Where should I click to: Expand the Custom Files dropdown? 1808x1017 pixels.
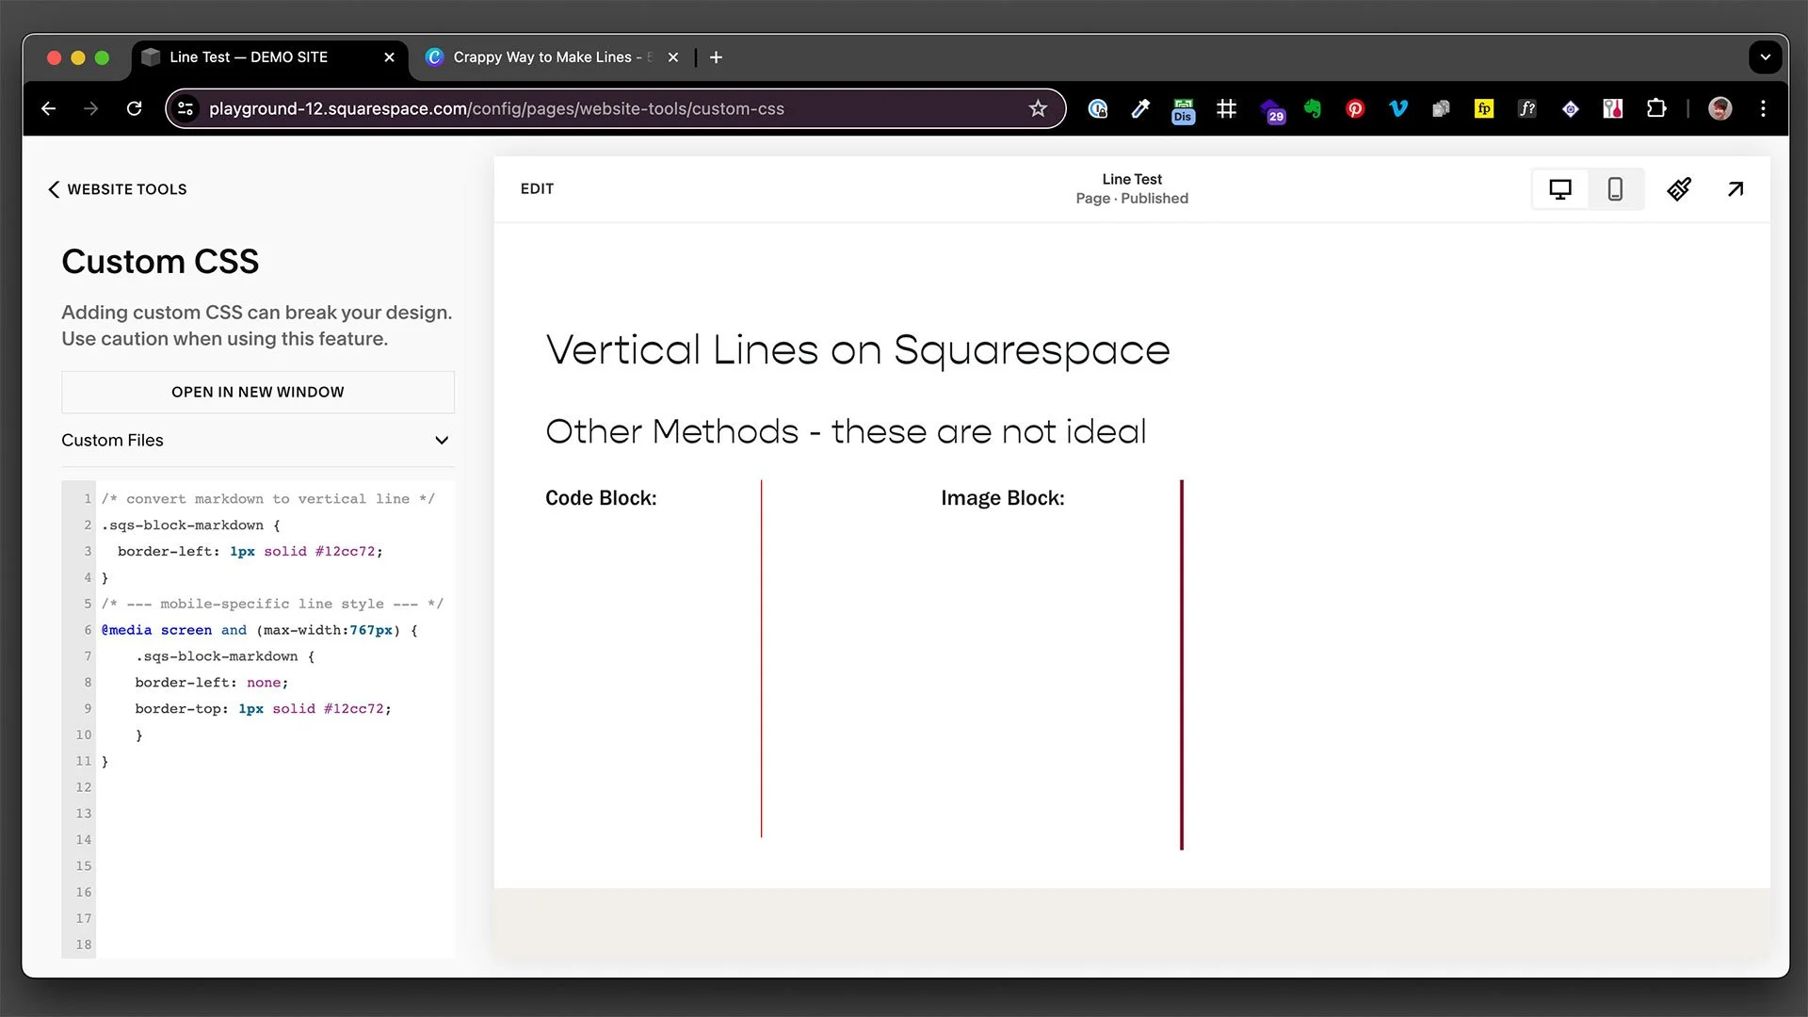tap(442, 441)
